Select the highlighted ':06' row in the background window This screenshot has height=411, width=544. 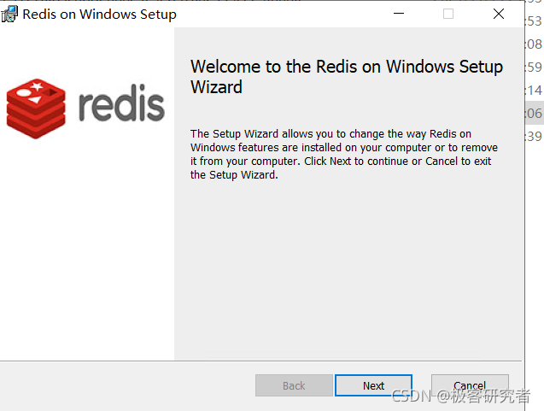point(535,113)
